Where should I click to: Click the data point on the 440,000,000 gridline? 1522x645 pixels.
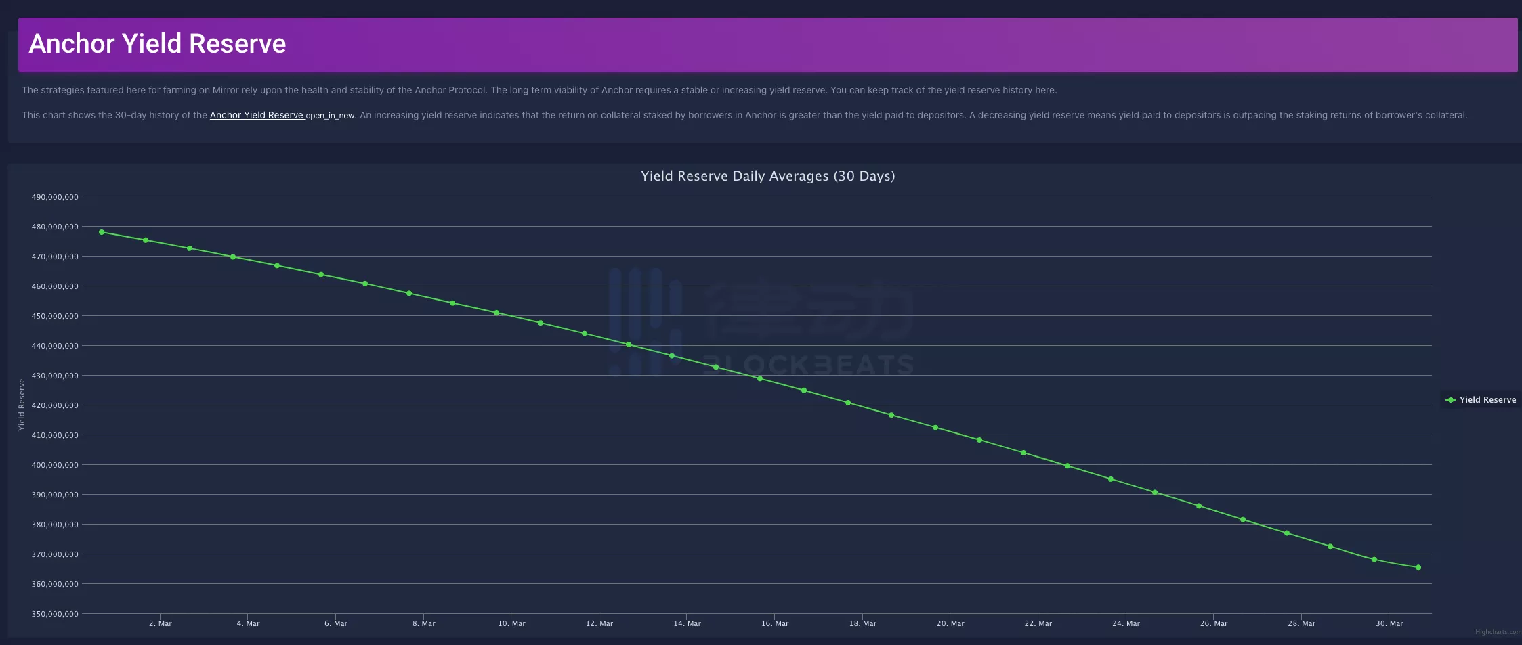tap(629, 345)
